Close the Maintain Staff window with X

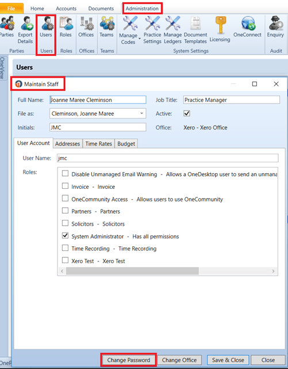[x=277, y=84]
